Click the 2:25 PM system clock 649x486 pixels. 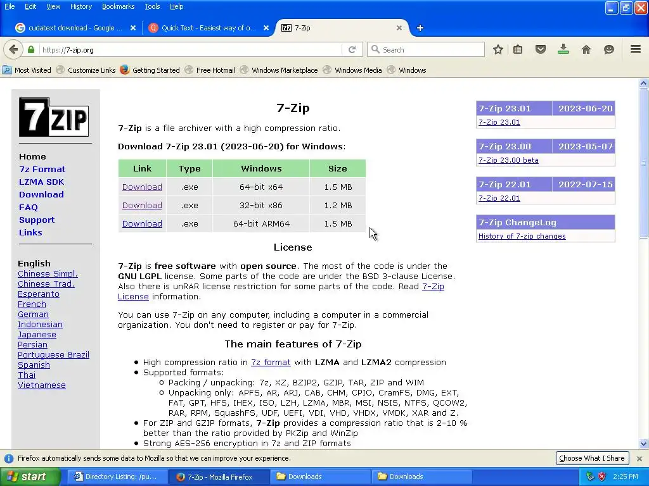click(x=626, y=477)
